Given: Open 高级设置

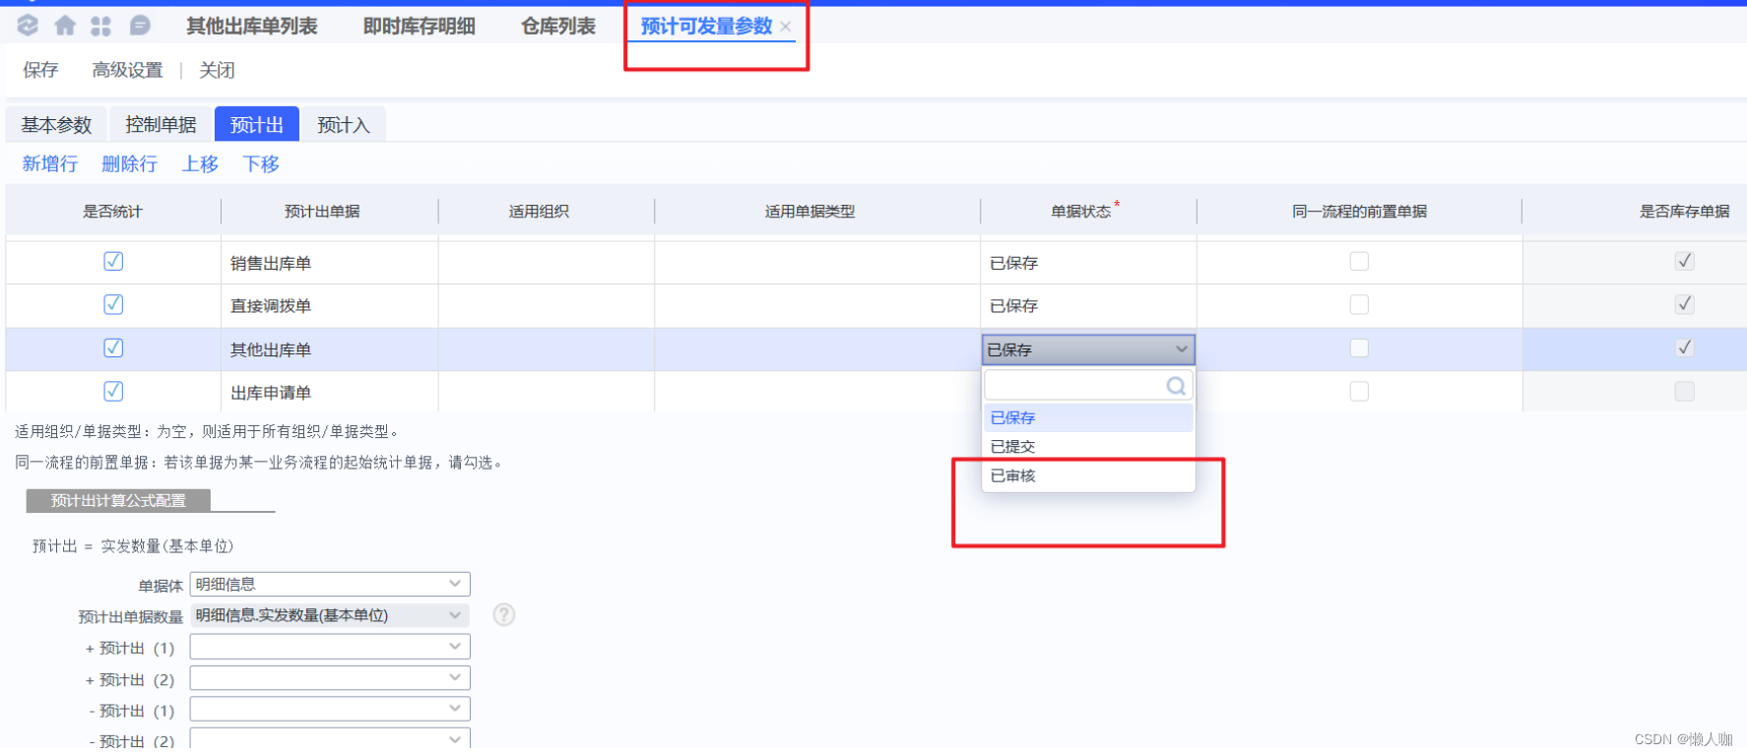Looking at the screenshot, I should pyautogui.click(x=127, y=70).
